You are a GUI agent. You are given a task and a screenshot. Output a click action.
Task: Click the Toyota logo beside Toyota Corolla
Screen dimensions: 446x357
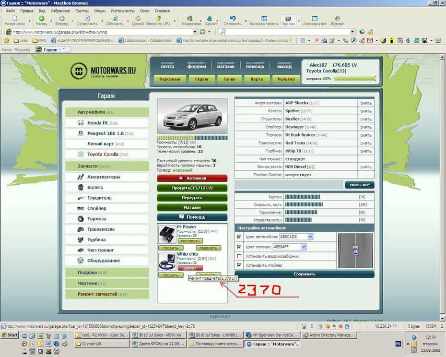pos(81,154)
